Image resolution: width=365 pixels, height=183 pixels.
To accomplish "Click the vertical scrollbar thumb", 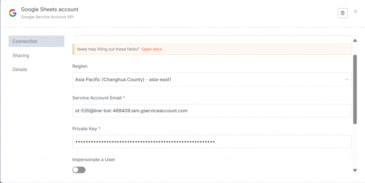I will pos(355,90).
